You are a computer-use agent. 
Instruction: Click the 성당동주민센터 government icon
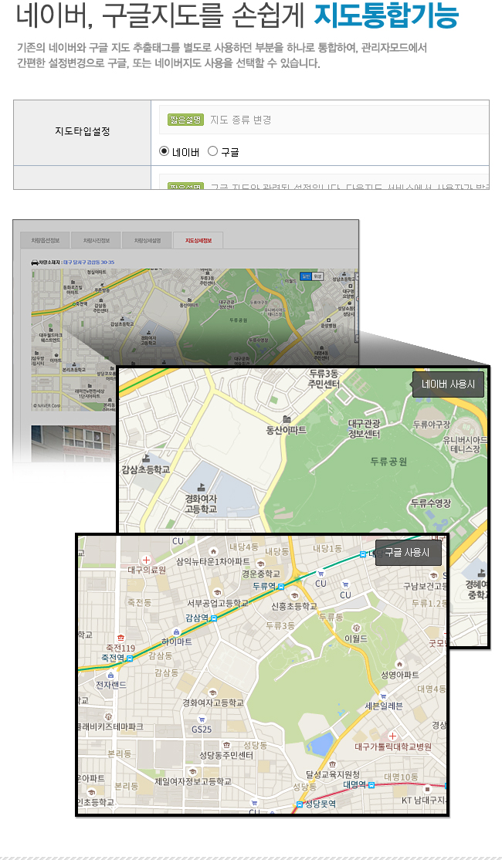226,745
